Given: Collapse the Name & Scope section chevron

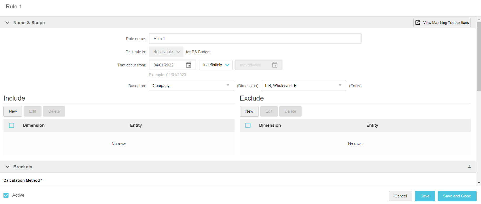Looking at the screenshot, I should pos(7,23).
